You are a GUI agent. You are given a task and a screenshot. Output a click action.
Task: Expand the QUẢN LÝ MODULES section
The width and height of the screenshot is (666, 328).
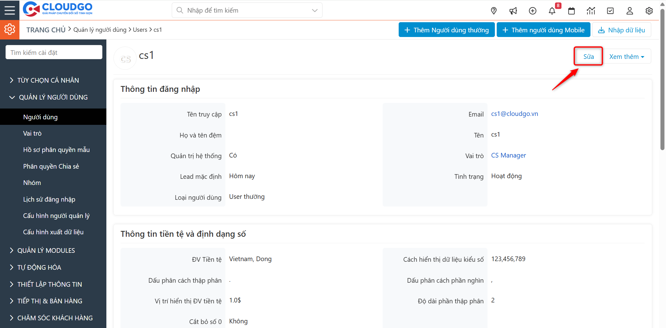coord(46,250)
